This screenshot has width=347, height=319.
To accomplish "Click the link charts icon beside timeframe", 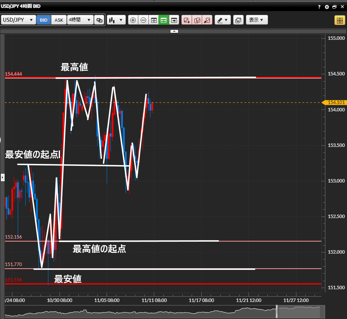I will (x=100, y=20).
